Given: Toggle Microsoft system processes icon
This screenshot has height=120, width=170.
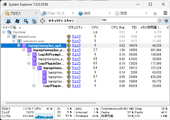Looking at the screenshot, I should pos(17,21).
